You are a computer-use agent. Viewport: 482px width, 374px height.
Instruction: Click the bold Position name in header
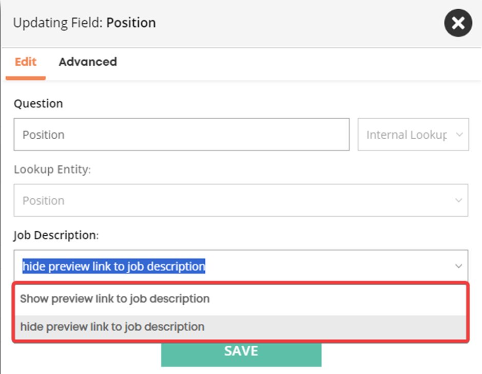pos(131,23)
